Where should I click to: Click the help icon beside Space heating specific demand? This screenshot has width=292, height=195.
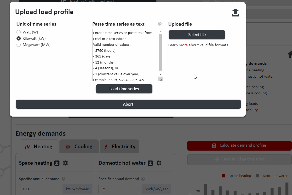click(63, 179)
